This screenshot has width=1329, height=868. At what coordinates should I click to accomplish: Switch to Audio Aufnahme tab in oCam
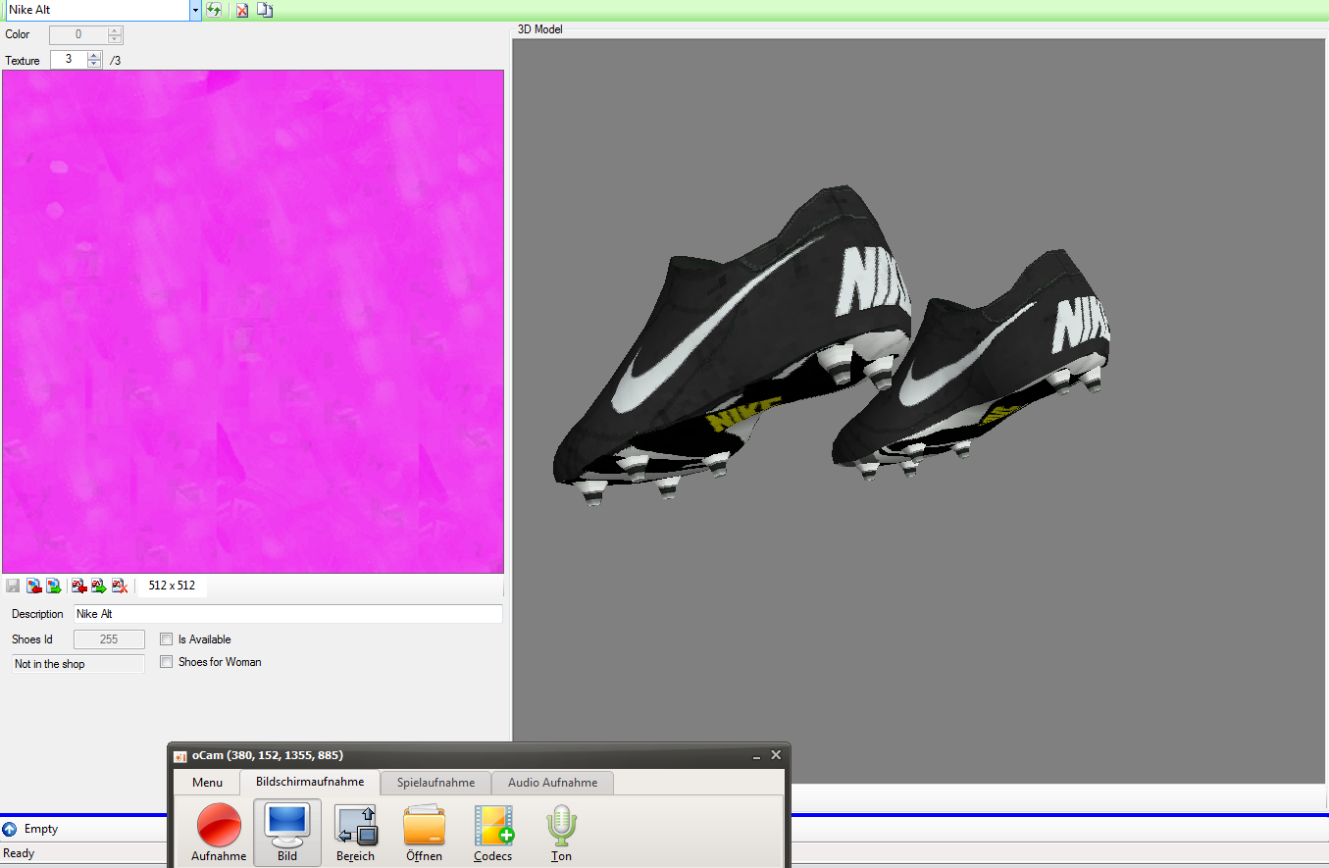pos(552,783)
